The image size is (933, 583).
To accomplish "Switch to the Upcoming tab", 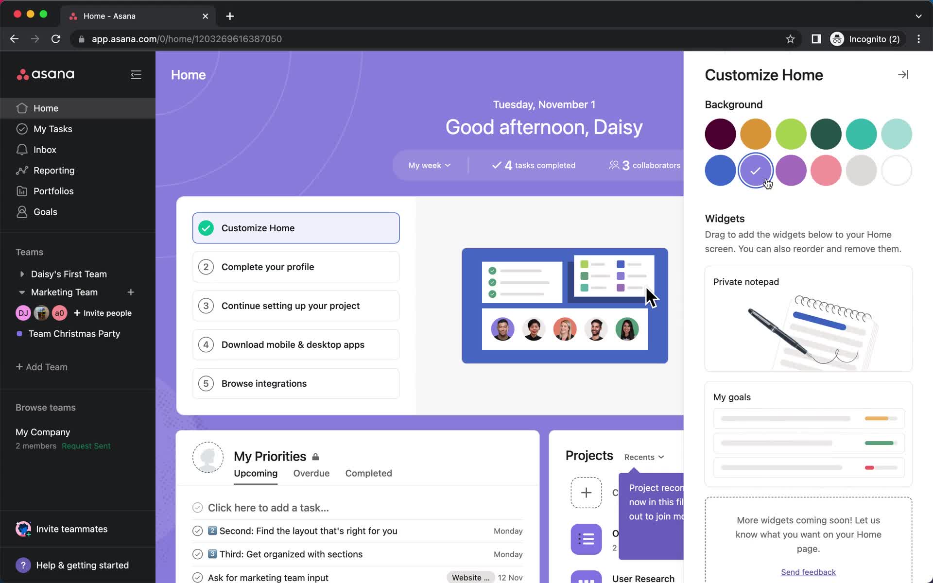I will (256, 474).
